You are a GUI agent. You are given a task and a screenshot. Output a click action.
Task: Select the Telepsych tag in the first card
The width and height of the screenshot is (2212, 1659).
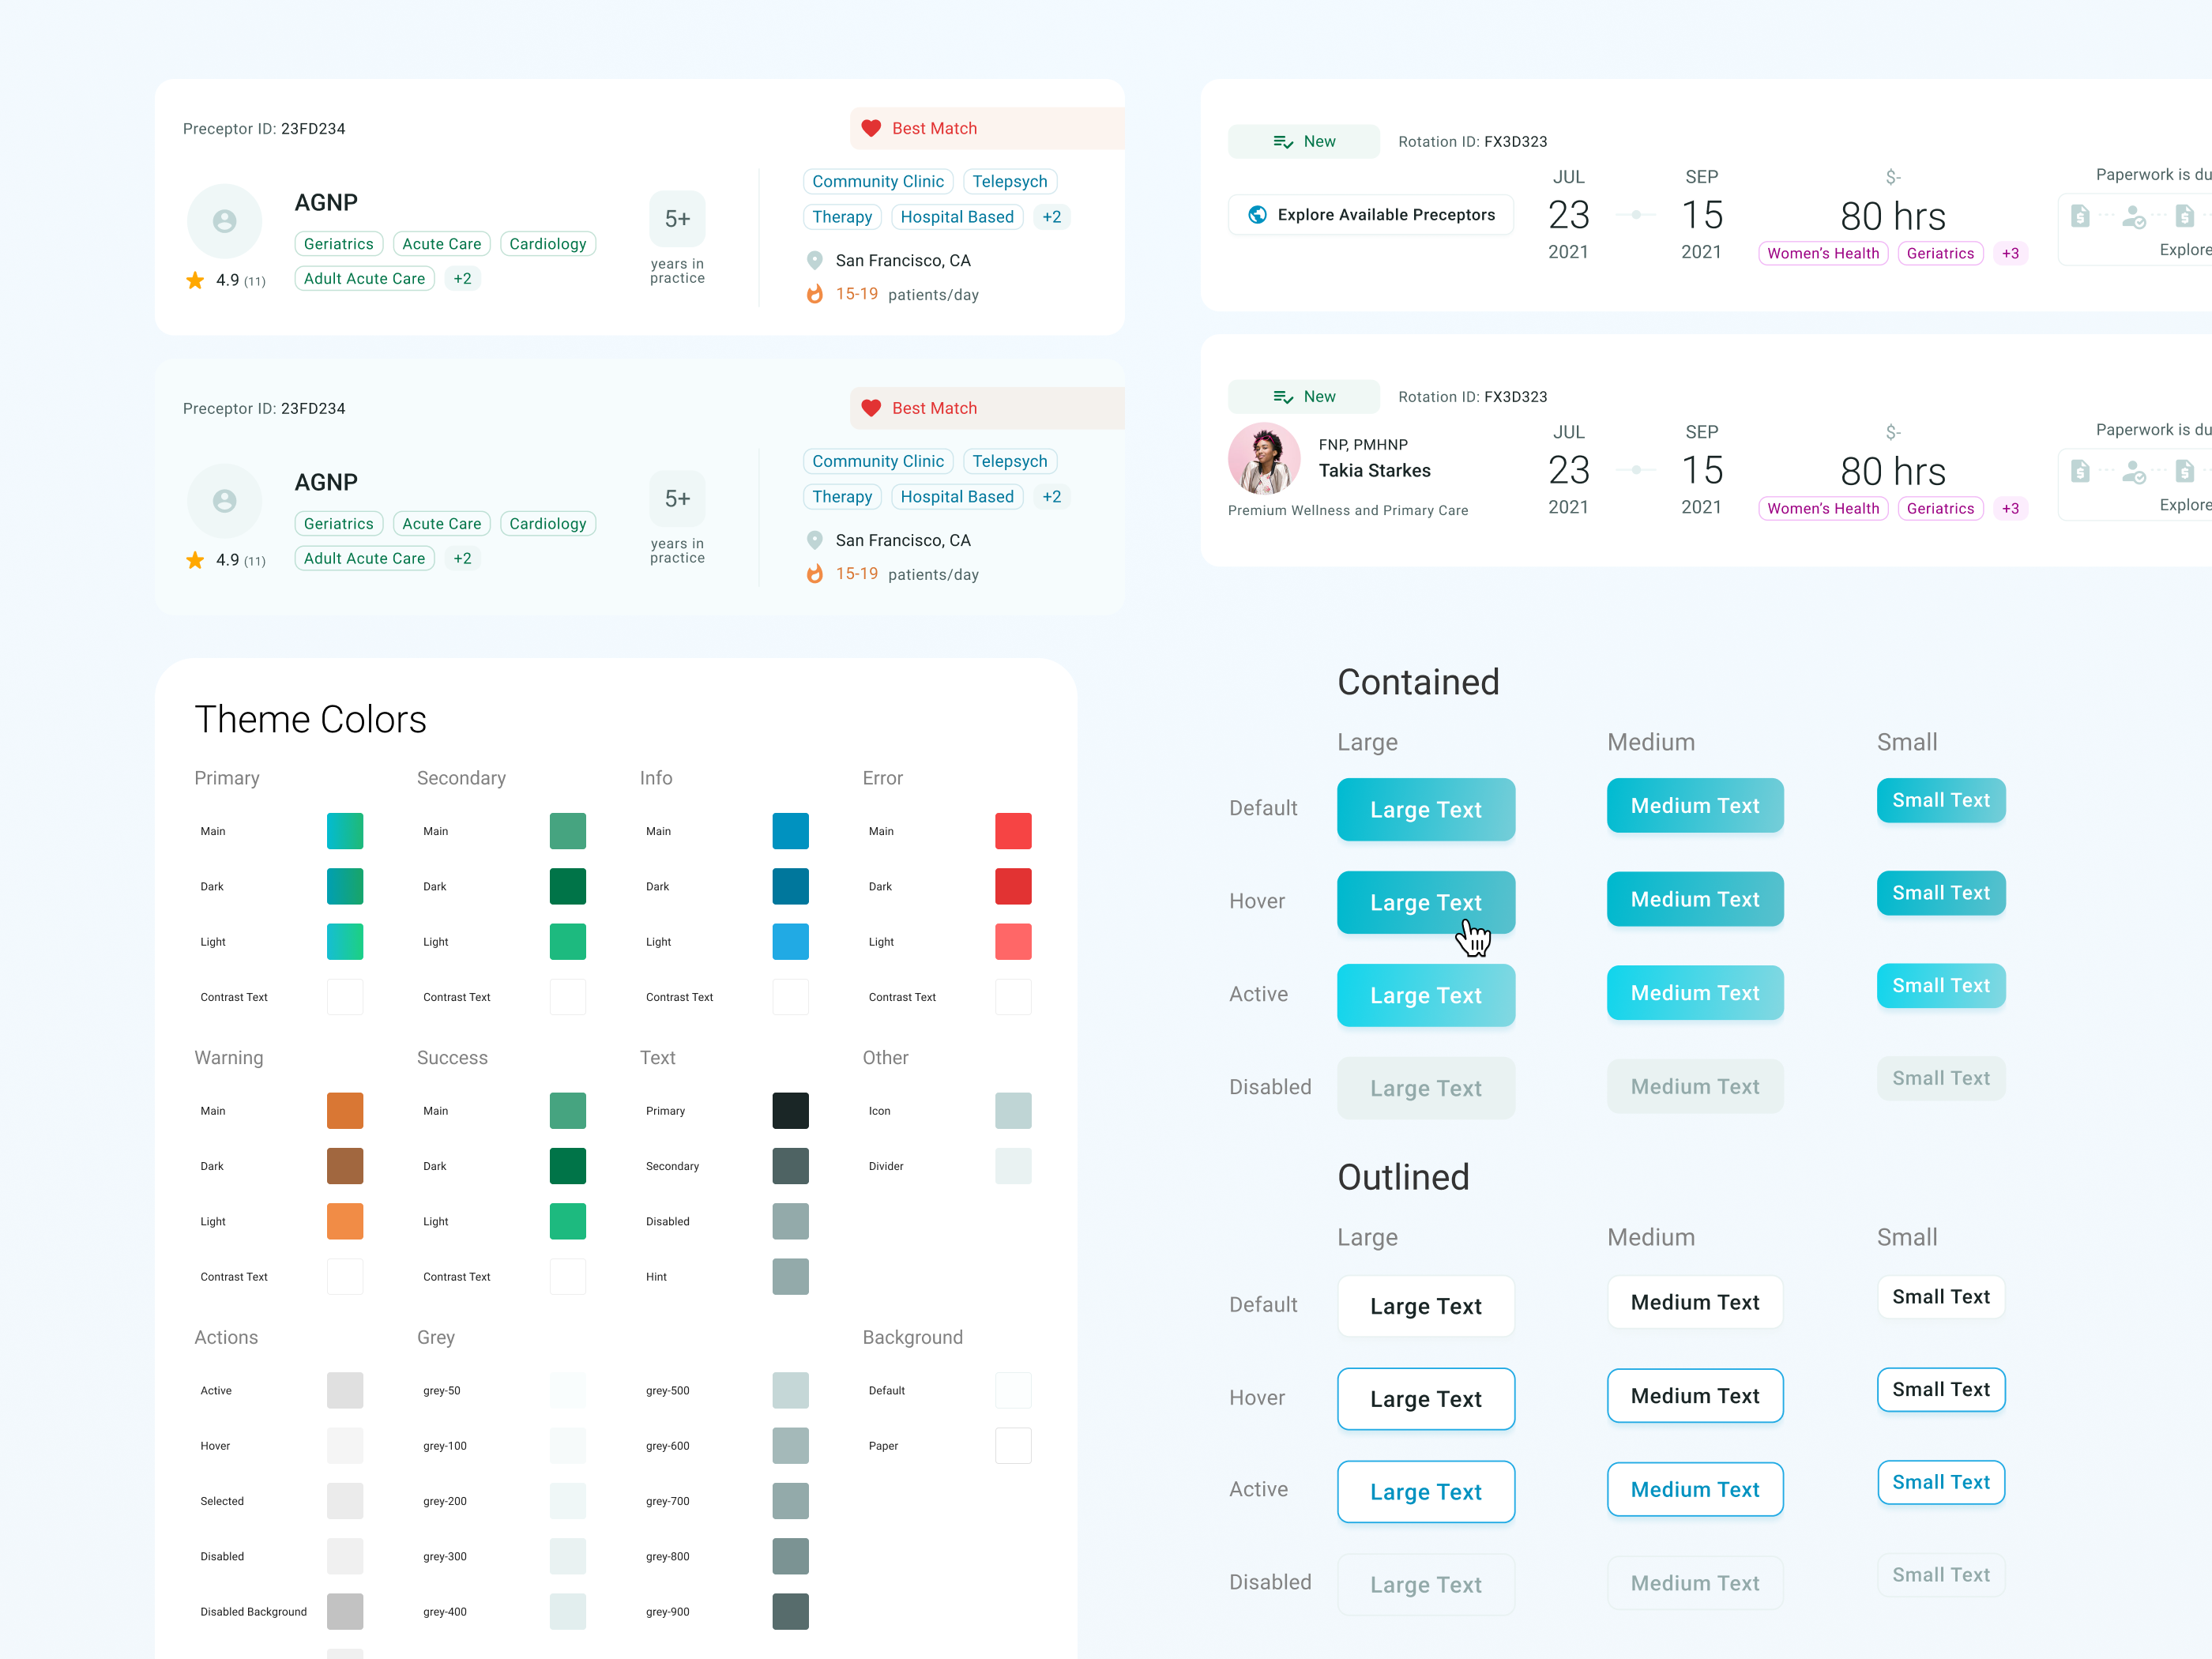tap(1010, 182)
